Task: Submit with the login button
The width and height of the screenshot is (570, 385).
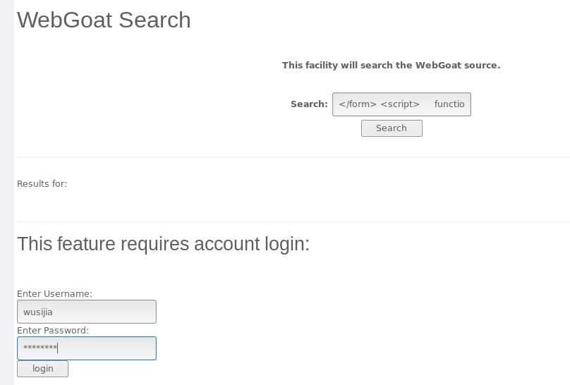Action: (43, 369)
